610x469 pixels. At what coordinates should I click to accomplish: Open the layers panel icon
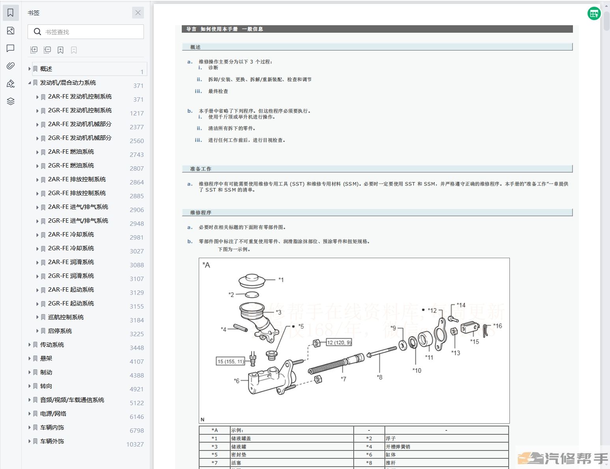11,101
